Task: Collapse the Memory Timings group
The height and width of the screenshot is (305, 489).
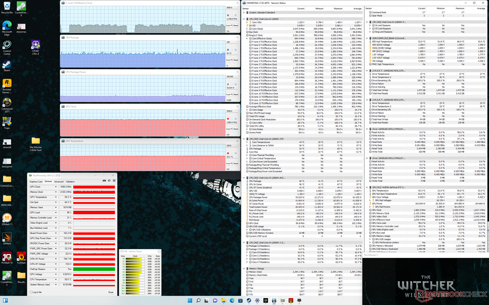Action: click(244, 269)
